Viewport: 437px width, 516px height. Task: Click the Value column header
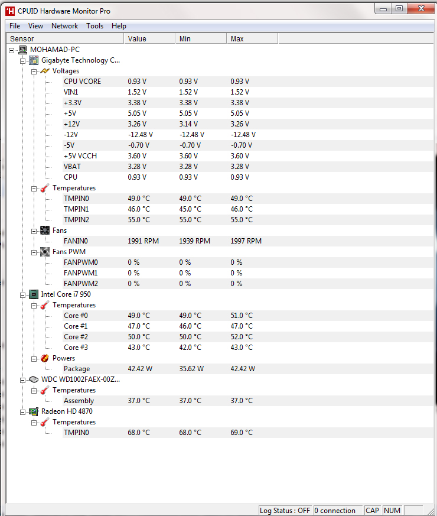click(x=149, y=38)
